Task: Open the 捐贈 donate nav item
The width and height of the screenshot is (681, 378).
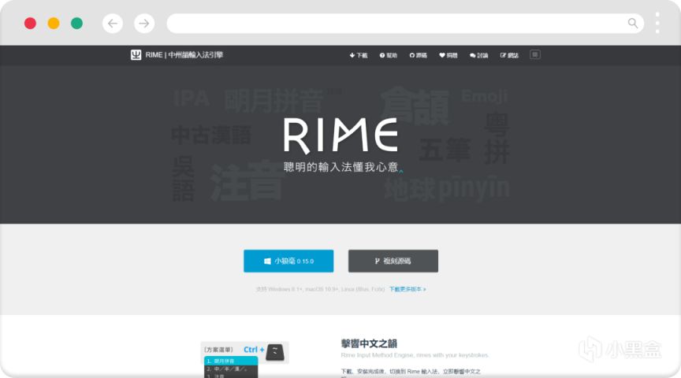Action: pyautogui.click(x=448, y=55)
